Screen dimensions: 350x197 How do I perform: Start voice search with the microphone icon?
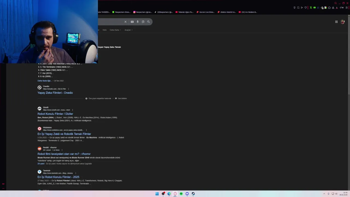tap(138, 22)
